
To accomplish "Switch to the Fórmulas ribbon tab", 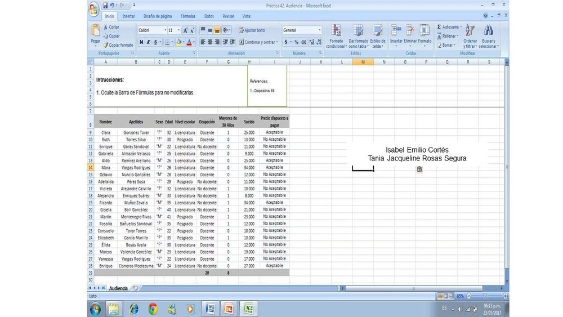I will point(187,16).
